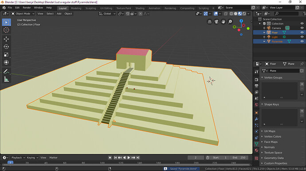The height and width of the screenshot is (171, 306).
Task: Switch to solid viewport shading
Action: pyautogui.click(x=235, y=14)
